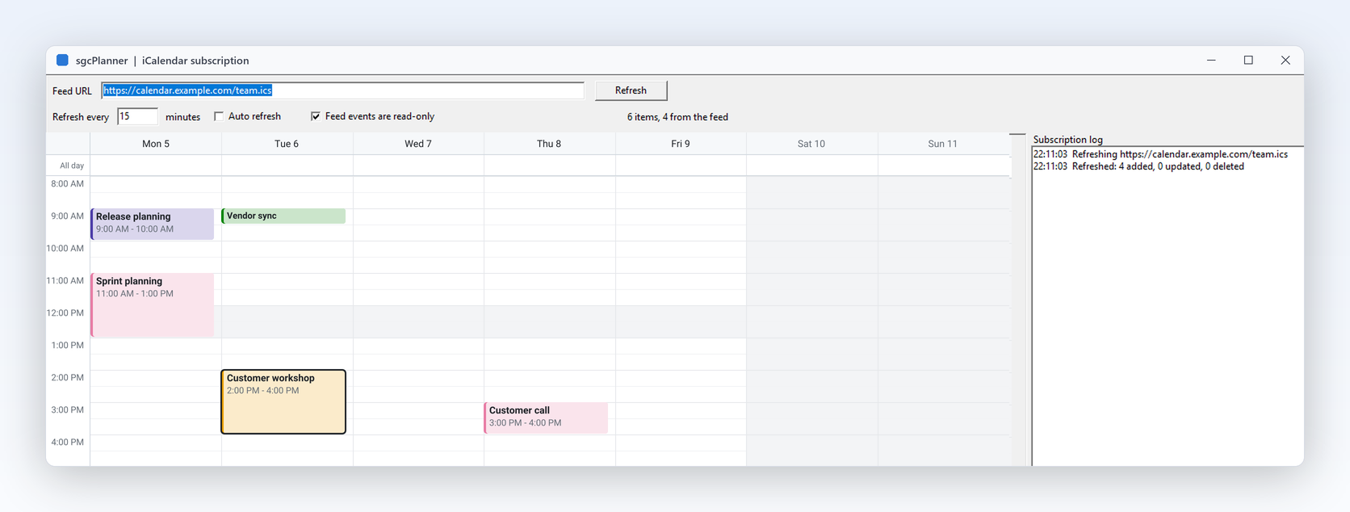Click the 9:00 AM time label
The height and width of the screenshot is (512, 1350).
[x=67, y=216]
